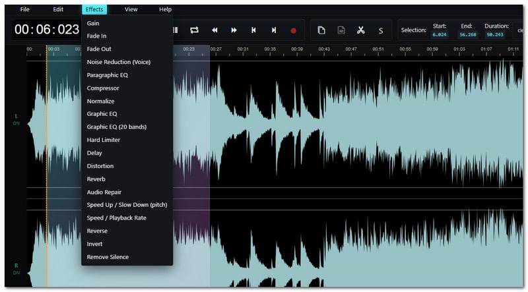Start recording with red record button

coord(293,30)
